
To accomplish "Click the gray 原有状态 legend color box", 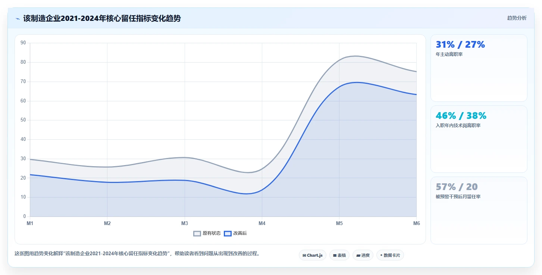I will [197, 233].
